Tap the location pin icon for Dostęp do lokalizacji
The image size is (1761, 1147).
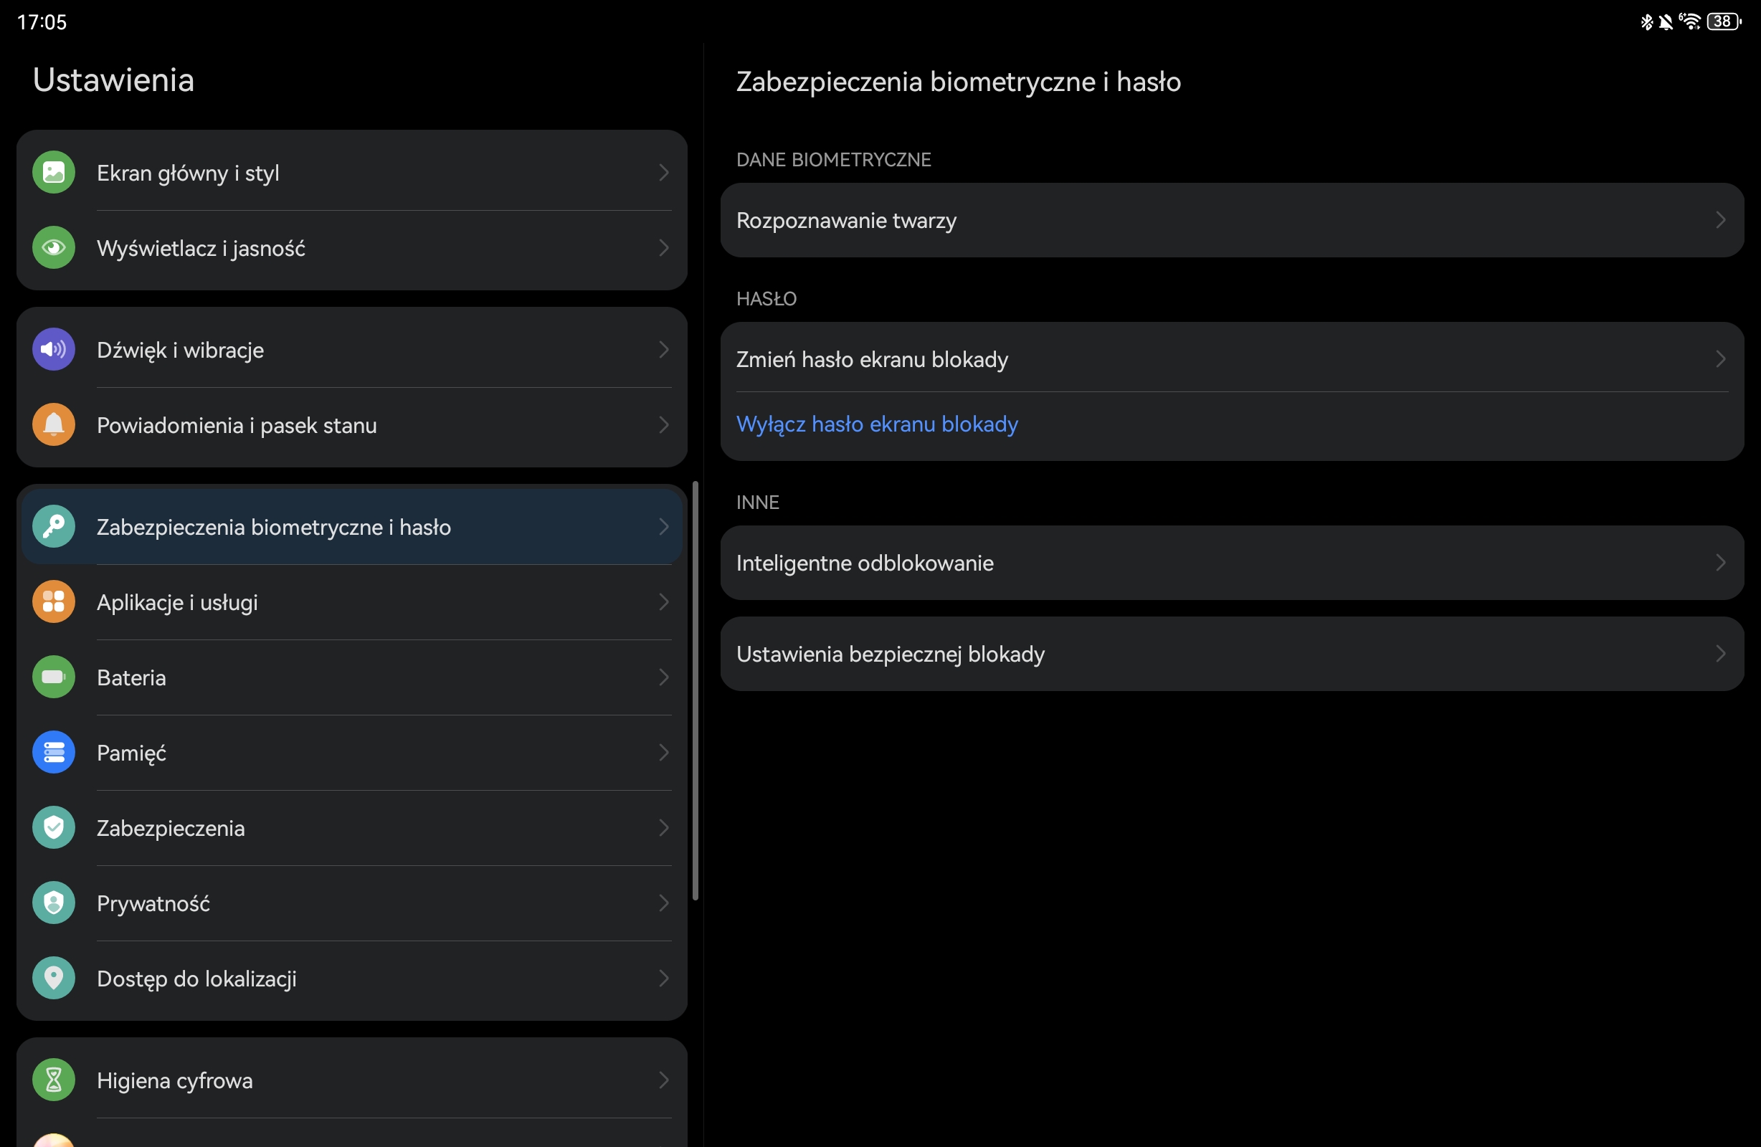click(53, 979)
